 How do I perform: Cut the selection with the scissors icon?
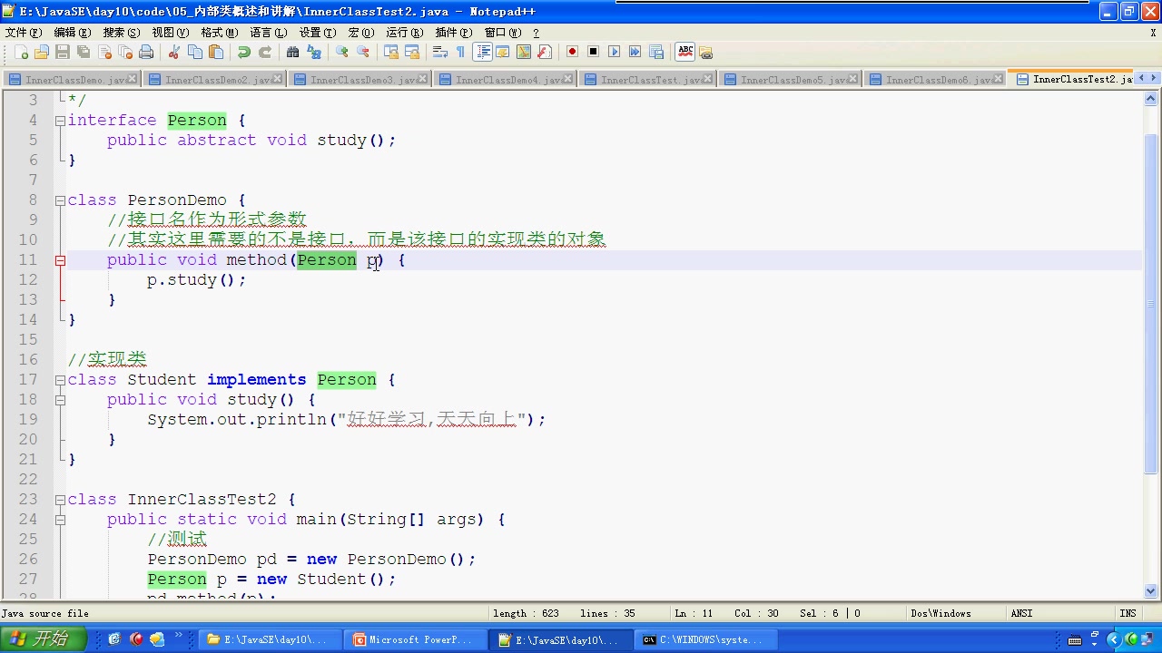pos(174,52)
